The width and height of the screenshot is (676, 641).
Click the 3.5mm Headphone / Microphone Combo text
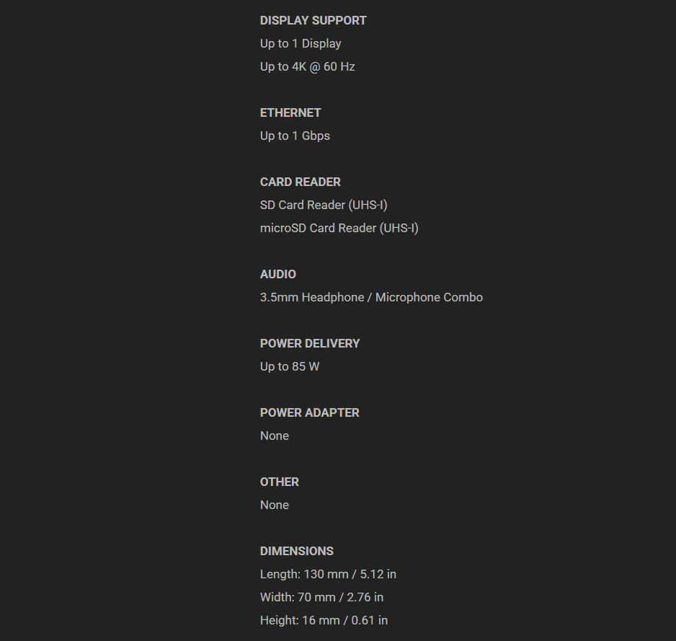pyautogui.click(x=371, y=297)
